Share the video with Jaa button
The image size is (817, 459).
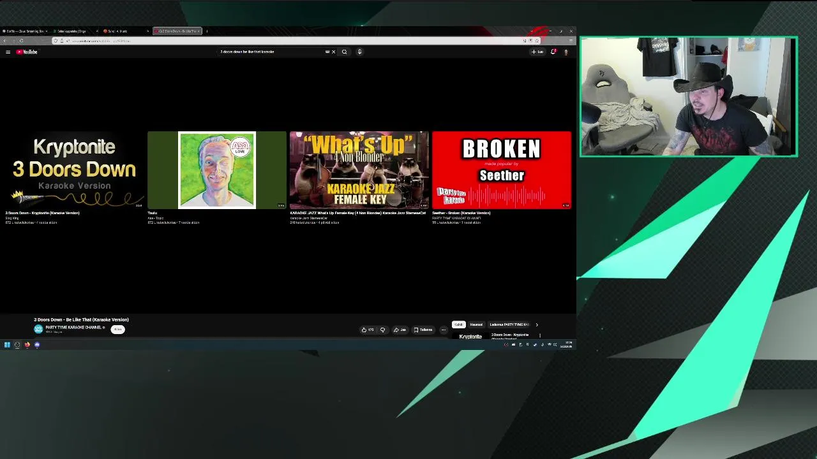(400, 330)
